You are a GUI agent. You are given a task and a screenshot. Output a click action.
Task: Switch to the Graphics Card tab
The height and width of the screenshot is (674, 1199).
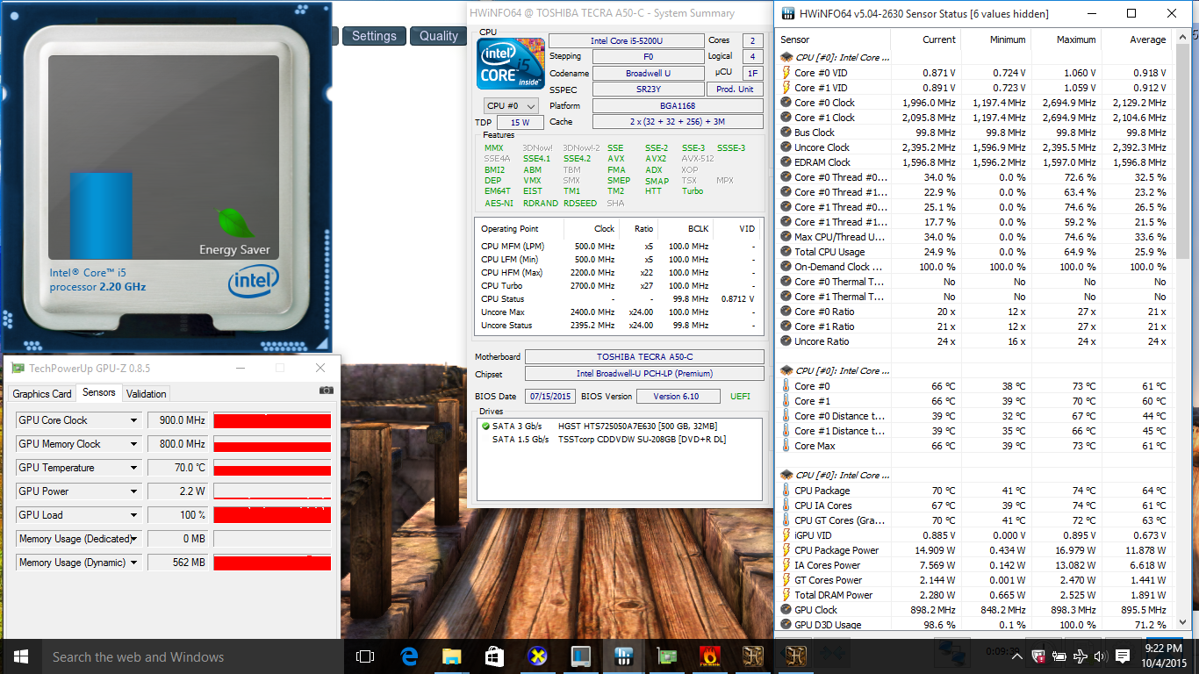[42, 394]
